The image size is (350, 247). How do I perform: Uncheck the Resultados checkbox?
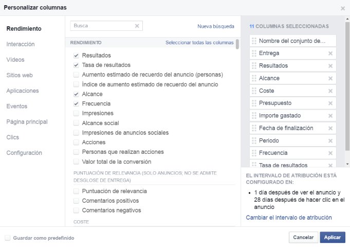tap(77, 56)
